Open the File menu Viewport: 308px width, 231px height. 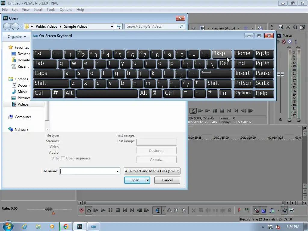click(x=5, y=9)
